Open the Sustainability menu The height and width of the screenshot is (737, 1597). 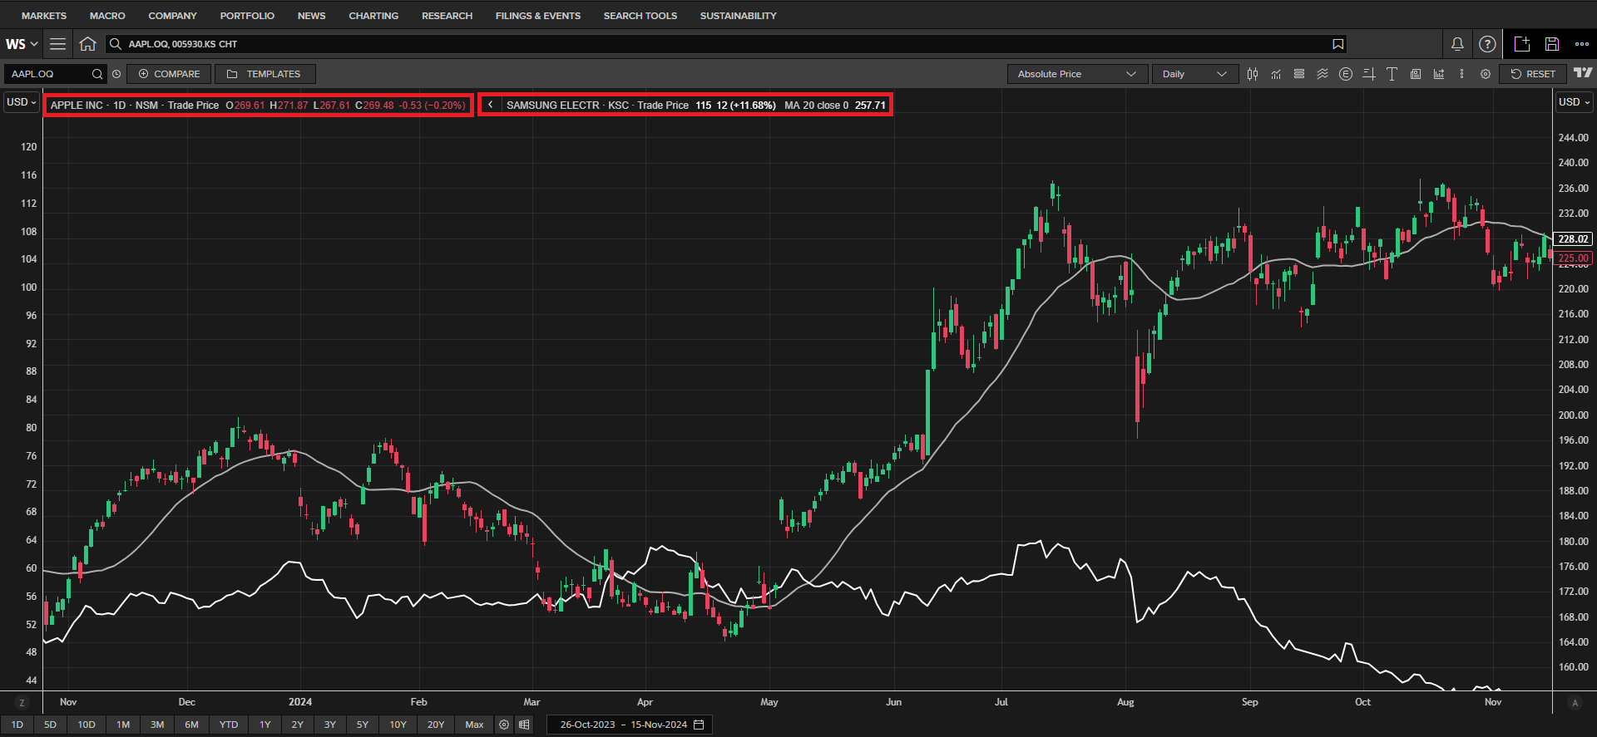pyautogui.click(x=738, y=16)
